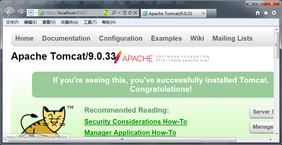Open the Wiki link
Viewport: 282px width, 145px height.
197,38
